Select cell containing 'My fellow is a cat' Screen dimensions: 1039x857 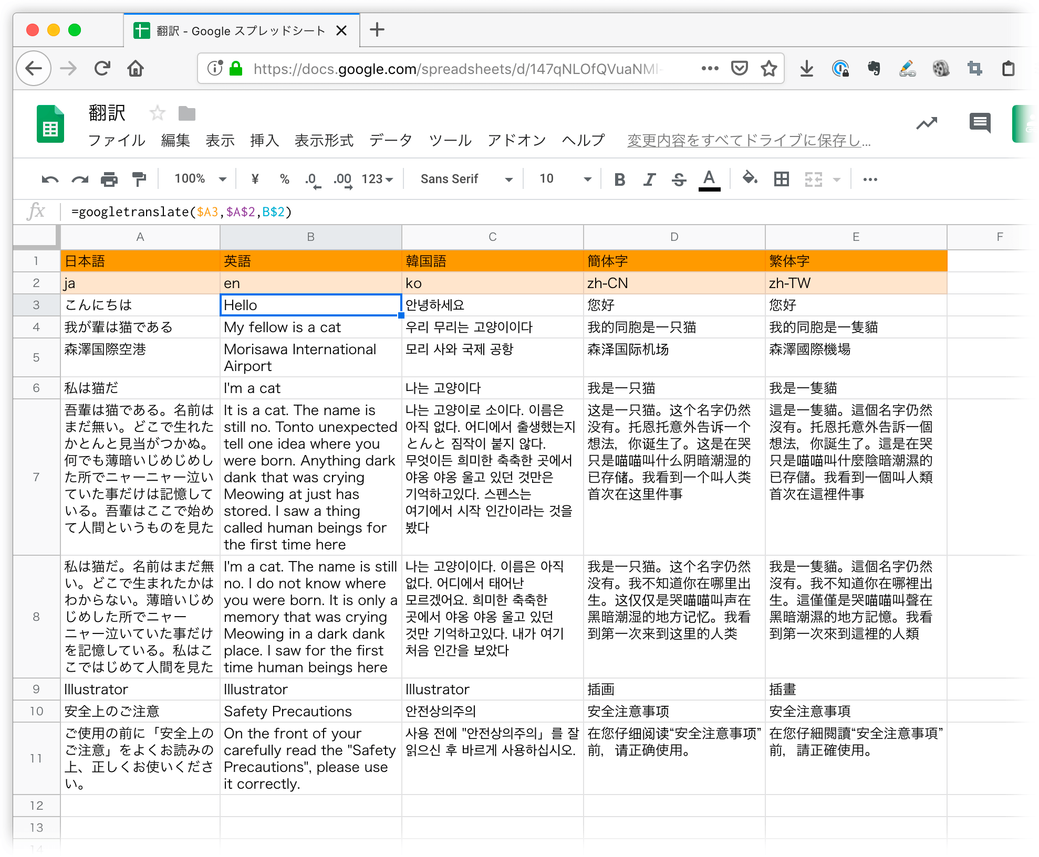(310, 327)
